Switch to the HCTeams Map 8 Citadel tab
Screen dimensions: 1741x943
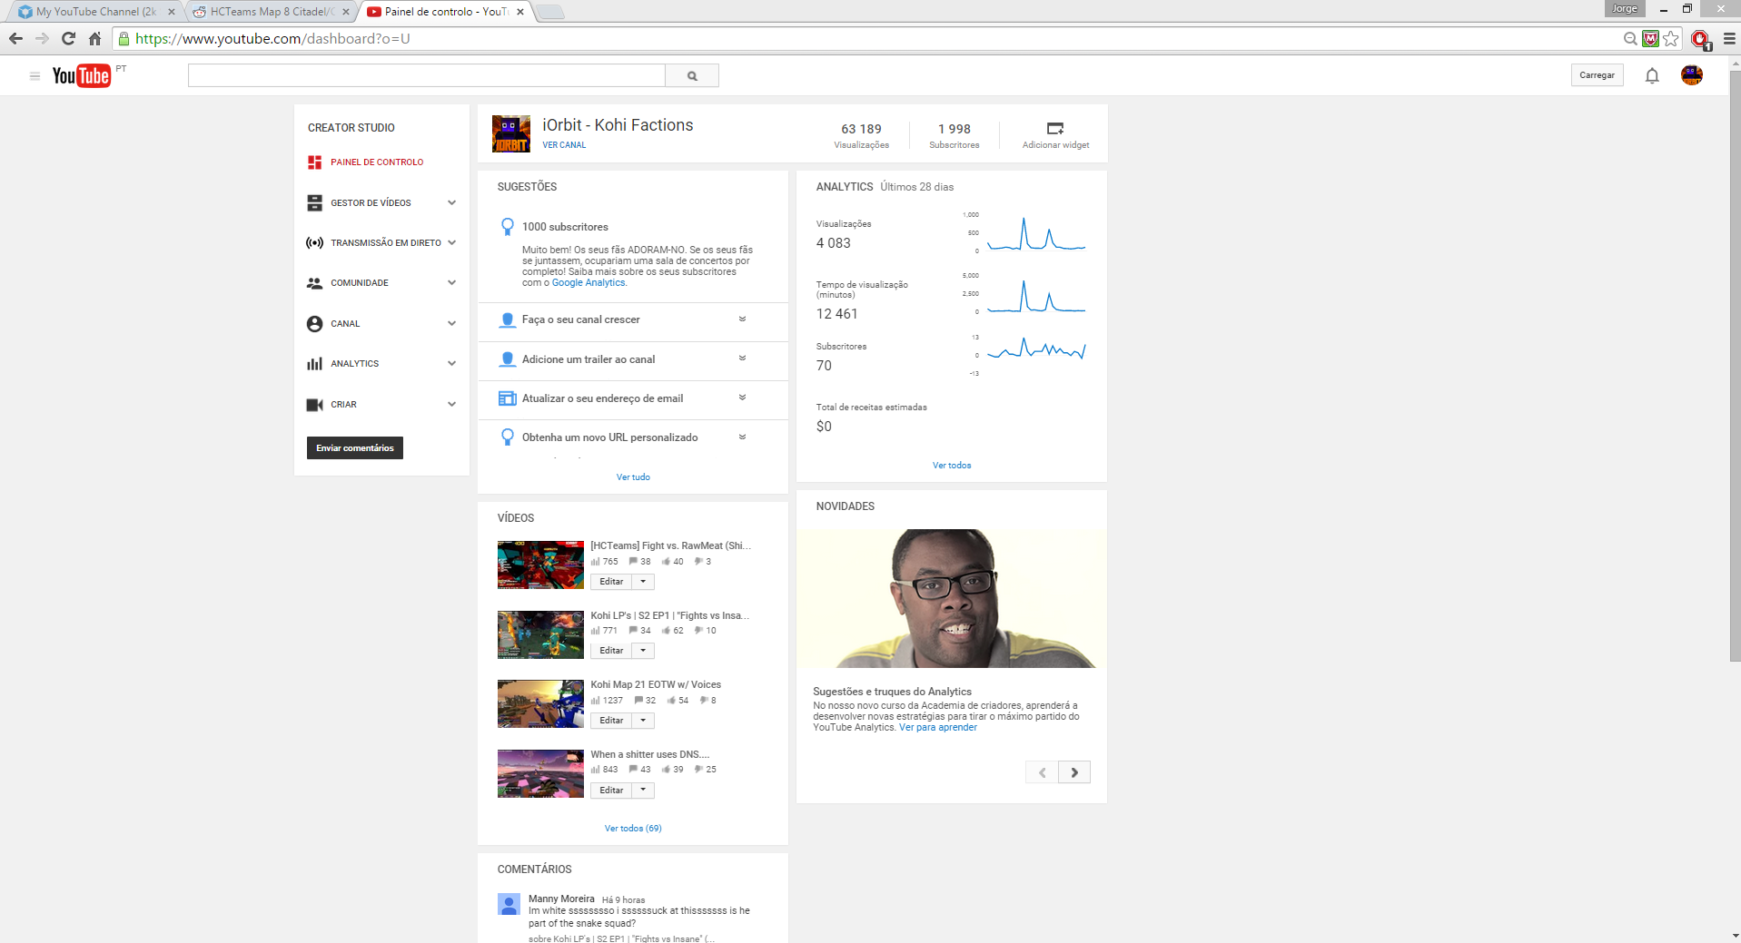[x=271, y=12]
